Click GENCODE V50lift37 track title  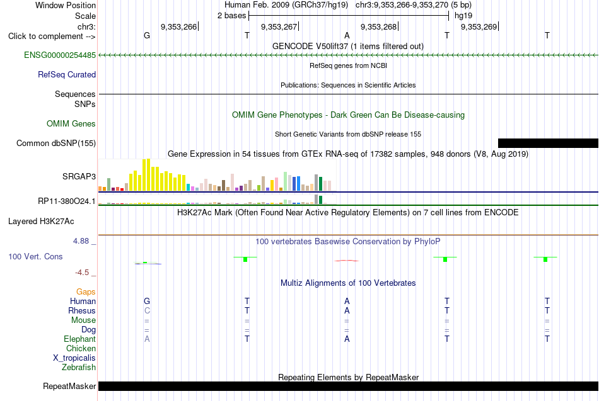[x=348, y=47]
